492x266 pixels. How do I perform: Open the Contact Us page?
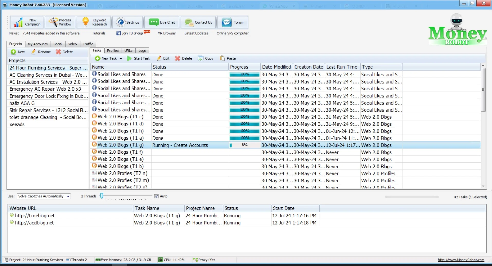pyautogui.click(x=198, y=22)
